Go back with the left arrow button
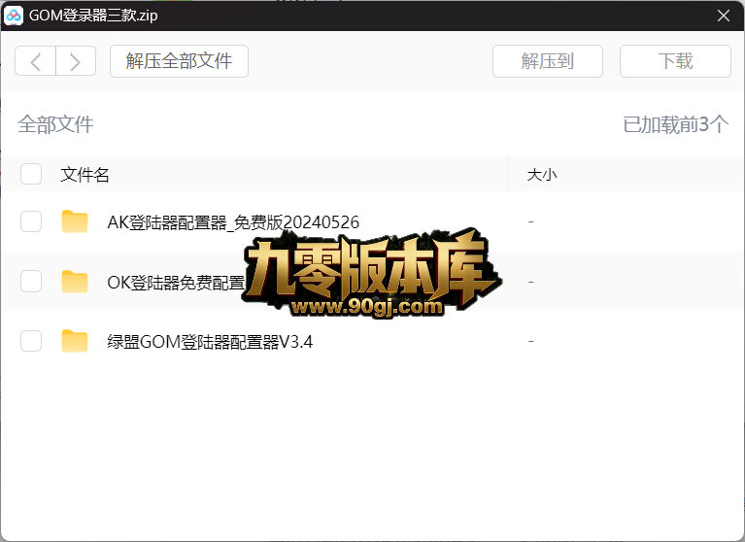The height and width of the screenshot is (542, 745). (35, 61)
